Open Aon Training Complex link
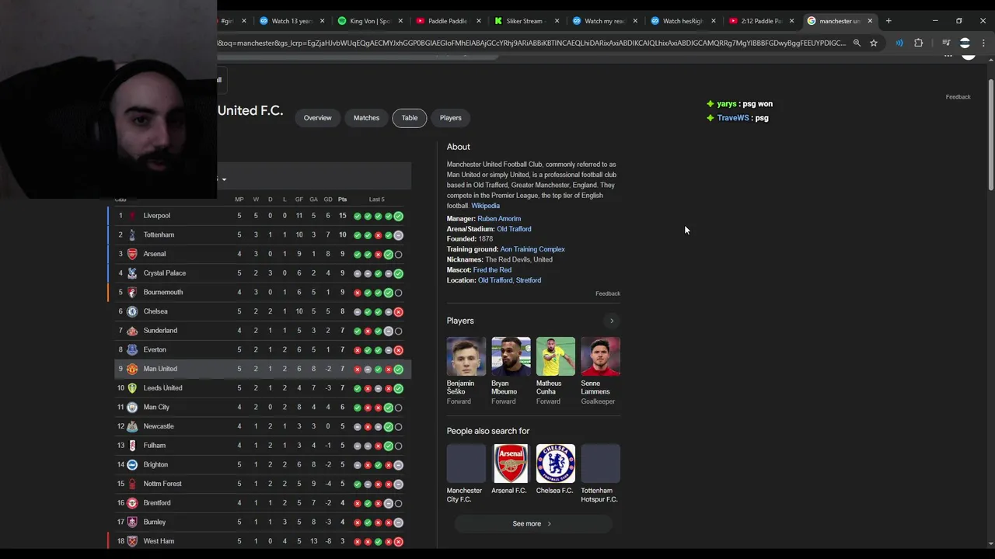 (x=532, y=249)
